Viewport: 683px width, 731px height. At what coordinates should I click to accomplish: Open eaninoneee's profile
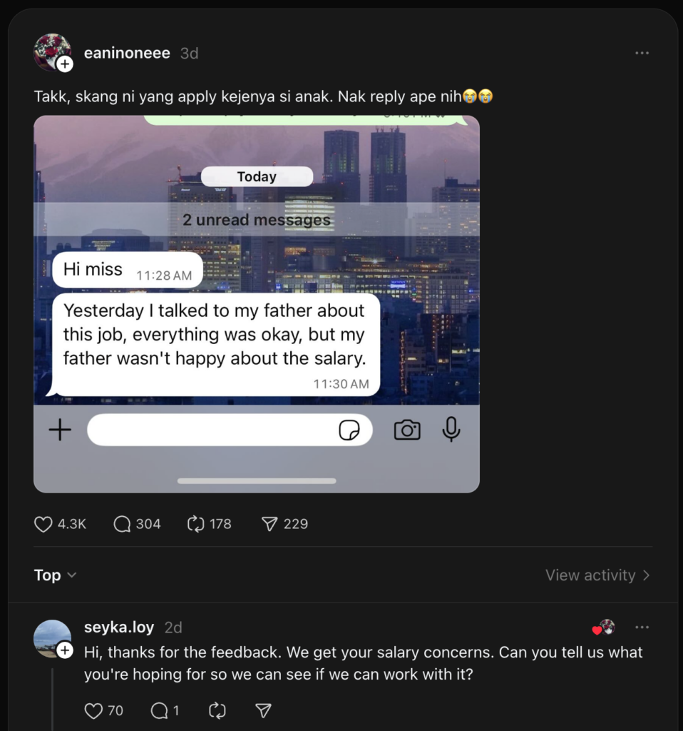point(127,53)
